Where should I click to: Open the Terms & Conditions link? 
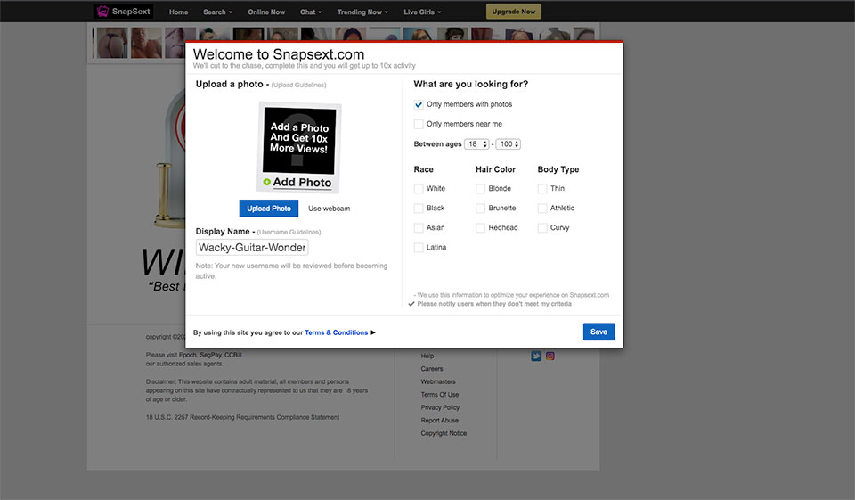point(336,332)
